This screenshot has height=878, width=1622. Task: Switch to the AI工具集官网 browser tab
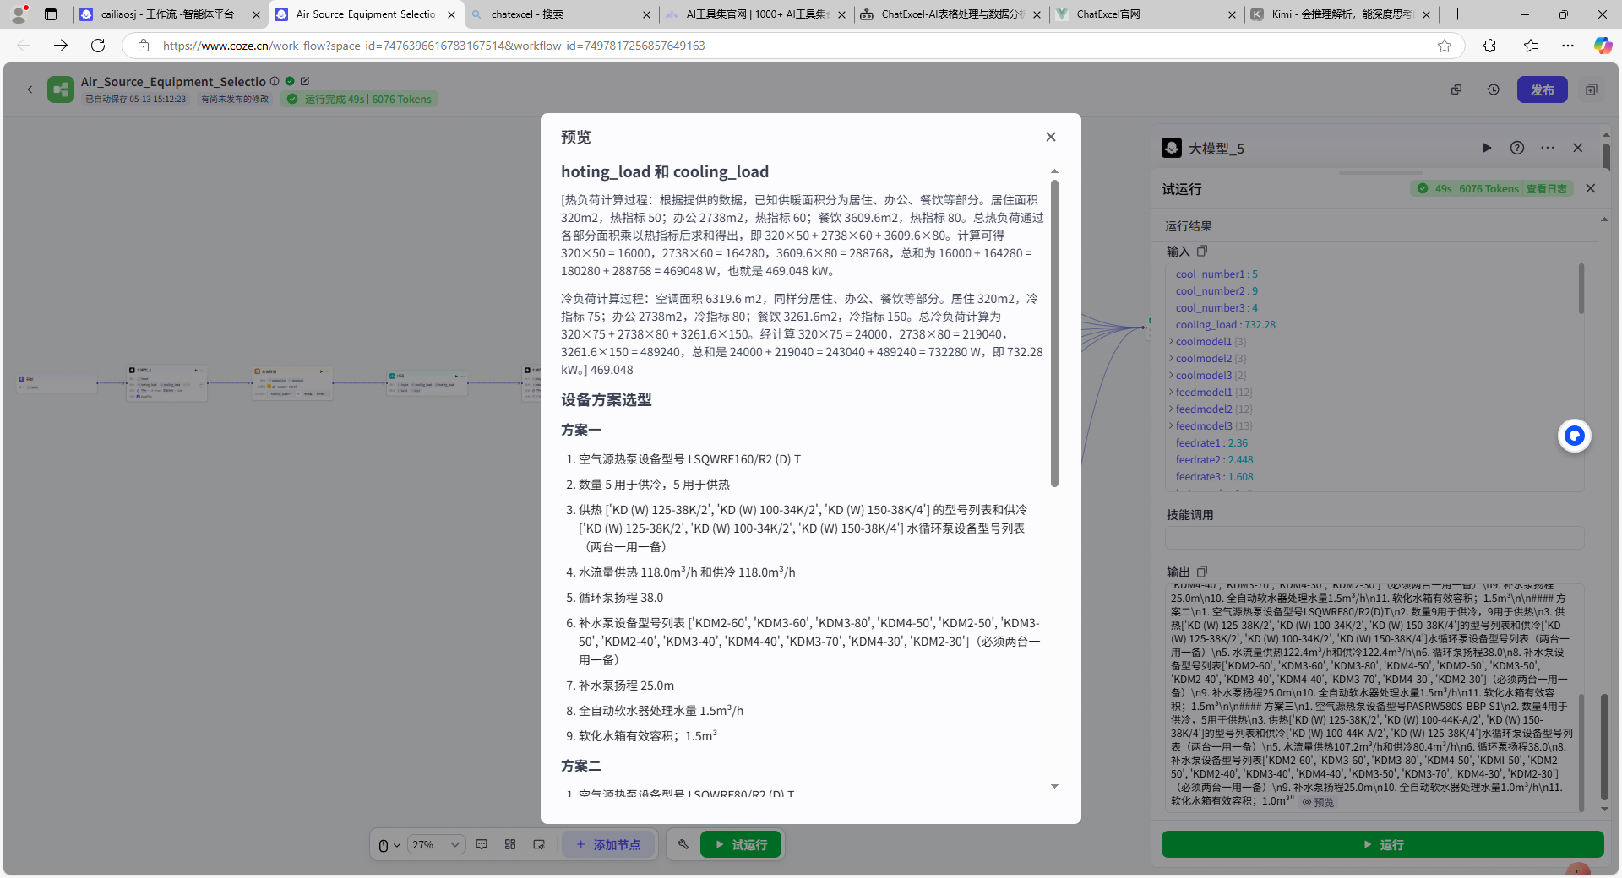coord(755,14)
